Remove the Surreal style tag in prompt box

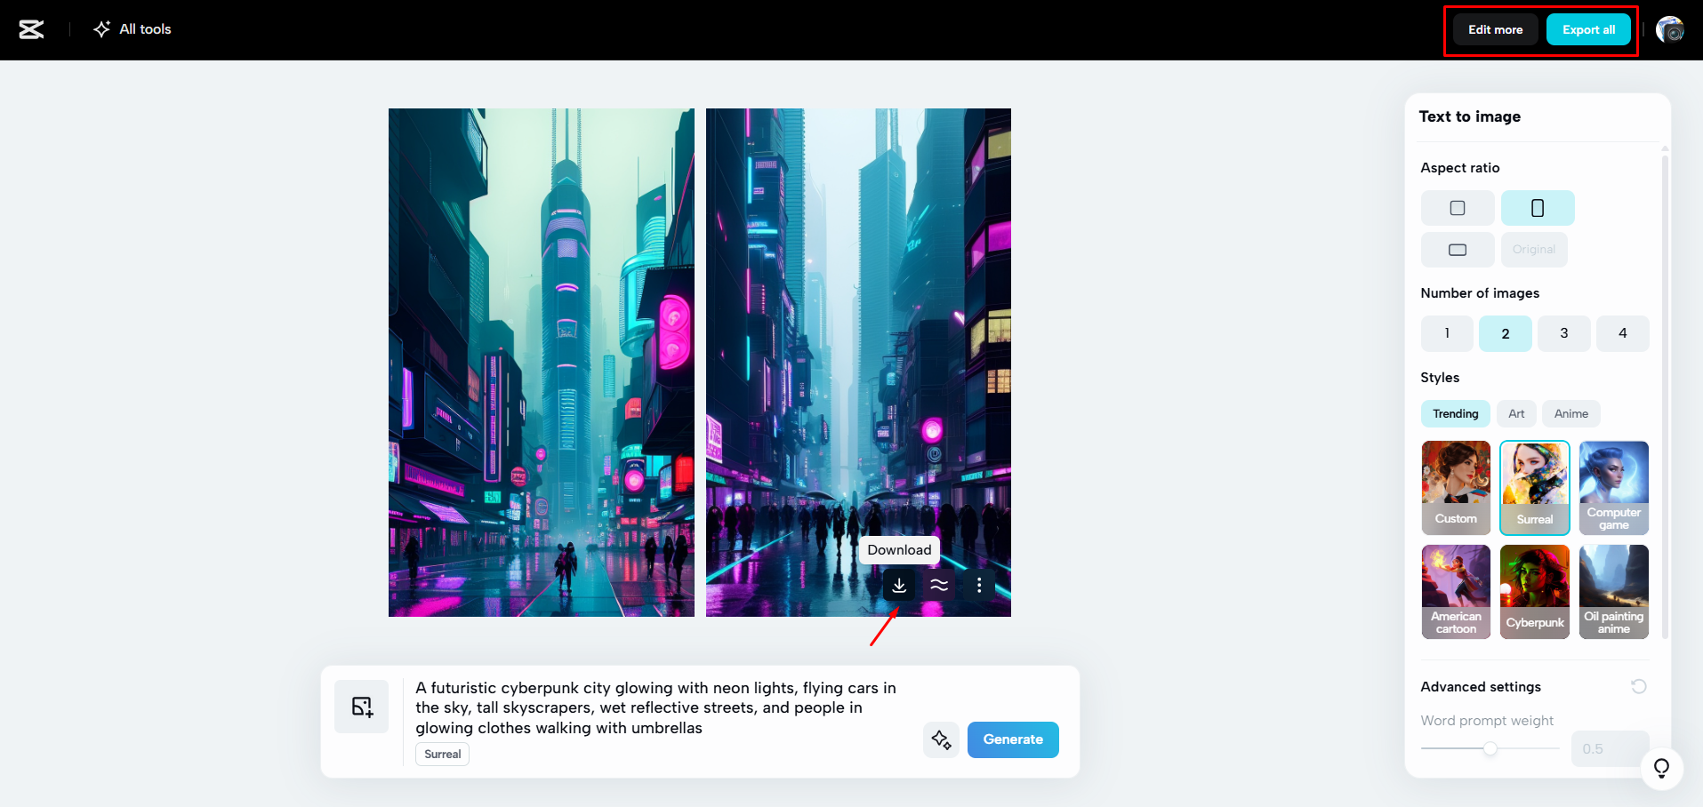tap(441, 754)
